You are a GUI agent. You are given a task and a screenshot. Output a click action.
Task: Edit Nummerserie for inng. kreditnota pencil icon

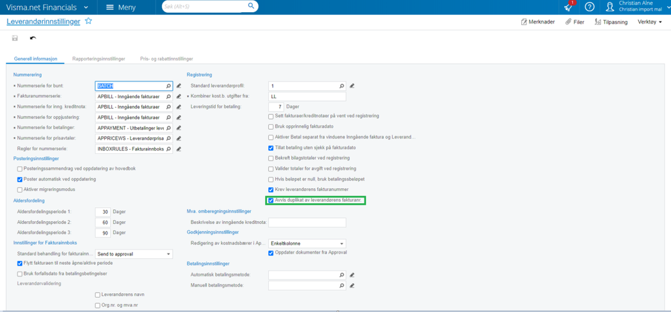point(180,106)
